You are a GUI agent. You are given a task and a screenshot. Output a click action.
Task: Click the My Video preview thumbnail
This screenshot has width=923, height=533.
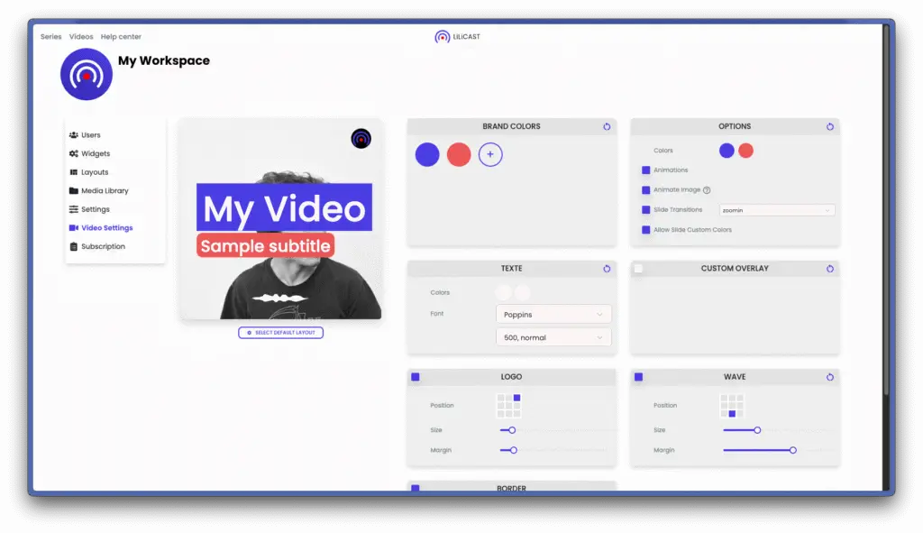(281, 219)
